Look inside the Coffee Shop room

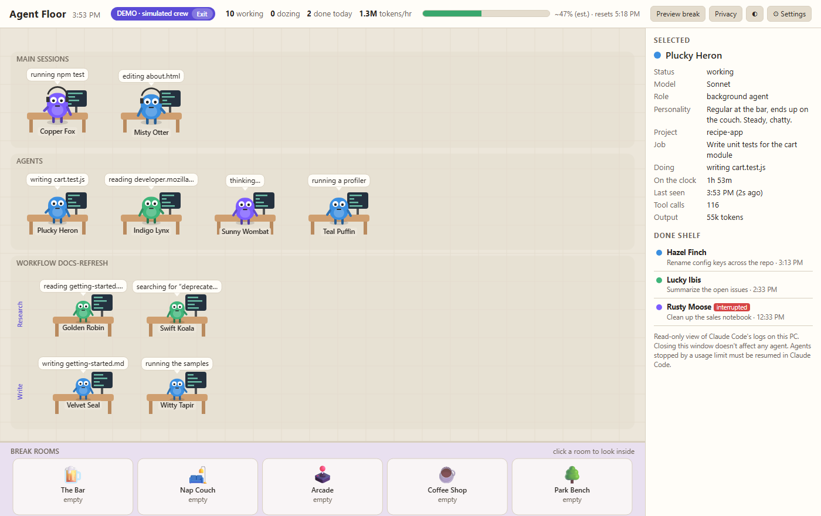447,487
